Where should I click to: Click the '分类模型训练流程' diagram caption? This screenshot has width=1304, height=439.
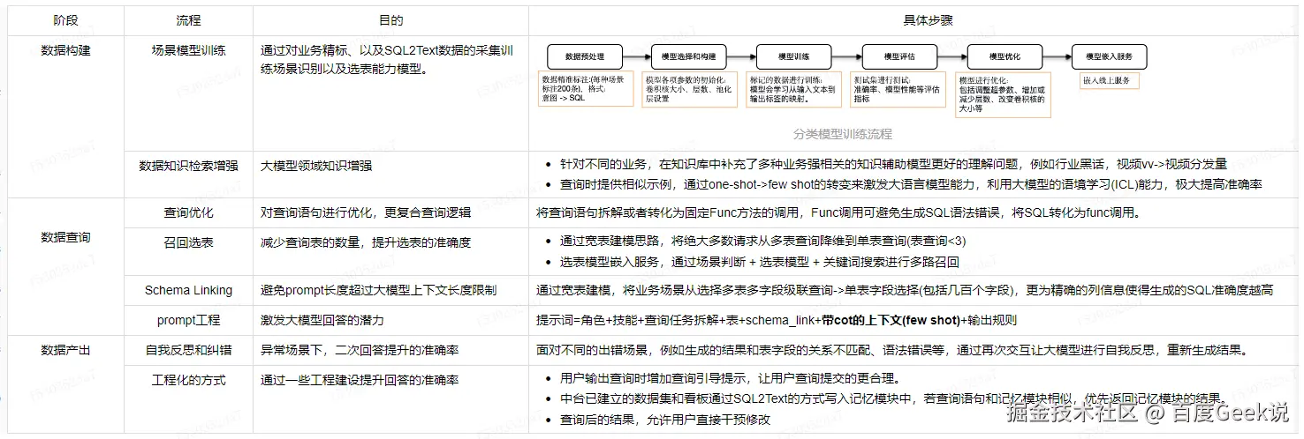843,135
